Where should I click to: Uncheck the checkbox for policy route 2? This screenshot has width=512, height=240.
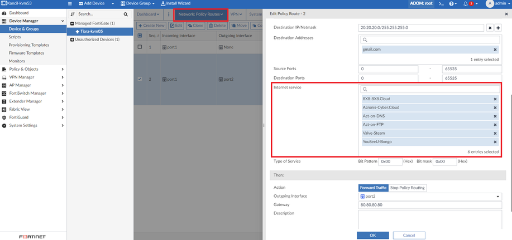pos(140,79)
